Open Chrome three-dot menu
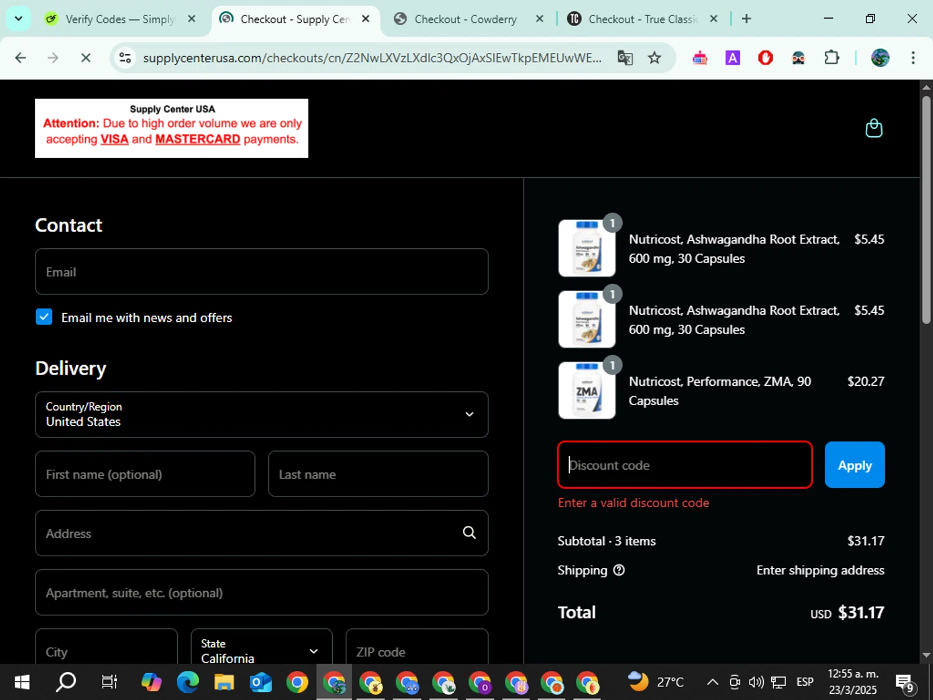Image resolution: width=933 pixels, height=700 pixels. (913, 58)
